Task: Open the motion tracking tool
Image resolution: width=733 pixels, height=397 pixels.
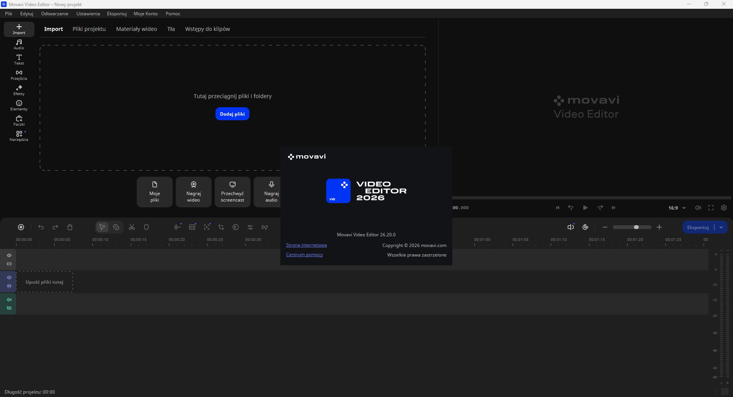Action: click(207, 227)
